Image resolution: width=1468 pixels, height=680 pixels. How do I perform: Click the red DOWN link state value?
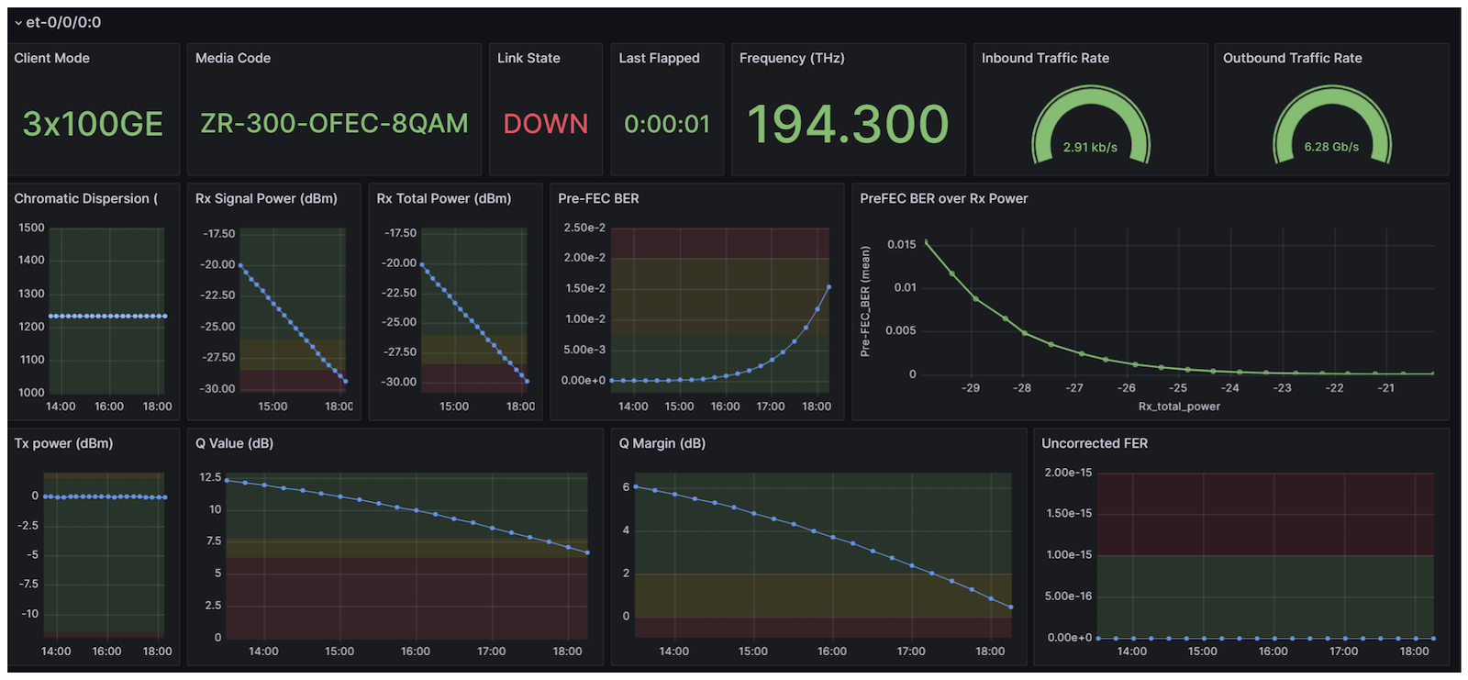click(546, 124)
